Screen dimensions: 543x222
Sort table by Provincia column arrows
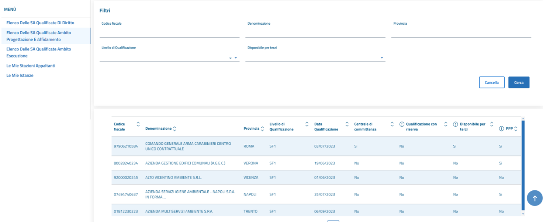point(262,129)
